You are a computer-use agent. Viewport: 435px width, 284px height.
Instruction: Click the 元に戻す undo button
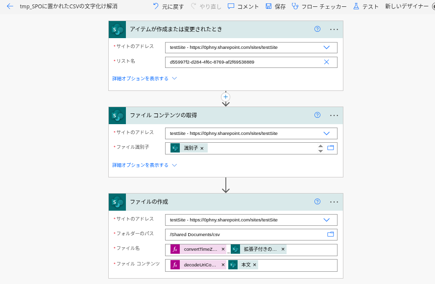pos(169,6)
